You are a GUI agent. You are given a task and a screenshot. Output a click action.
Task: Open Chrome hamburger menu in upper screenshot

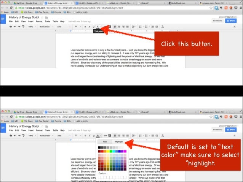[241, 8]
